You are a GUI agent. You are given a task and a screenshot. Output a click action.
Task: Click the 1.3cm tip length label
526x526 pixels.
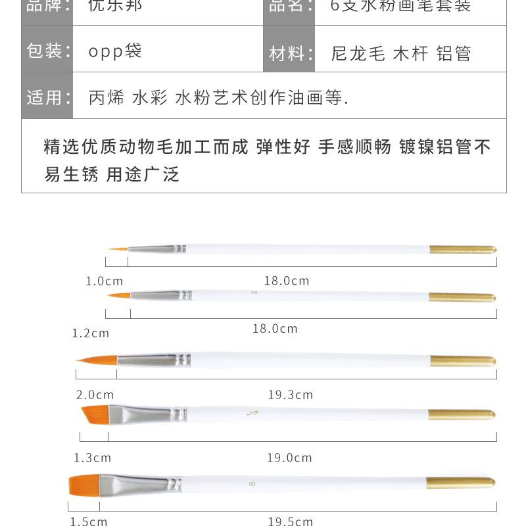click(92, 458)
